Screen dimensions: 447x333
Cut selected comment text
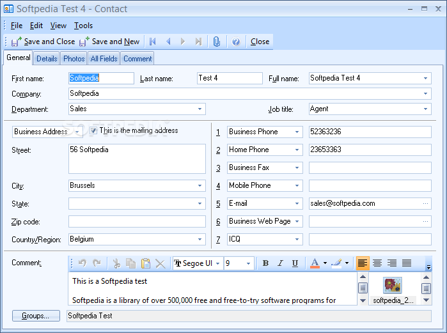point(116,263)
